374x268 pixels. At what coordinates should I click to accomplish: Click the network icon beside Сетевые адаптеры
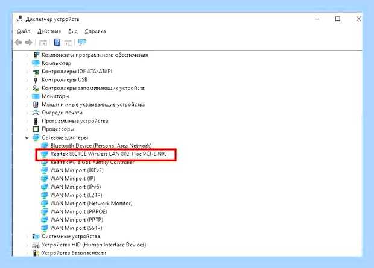click(x=36, y=137)
